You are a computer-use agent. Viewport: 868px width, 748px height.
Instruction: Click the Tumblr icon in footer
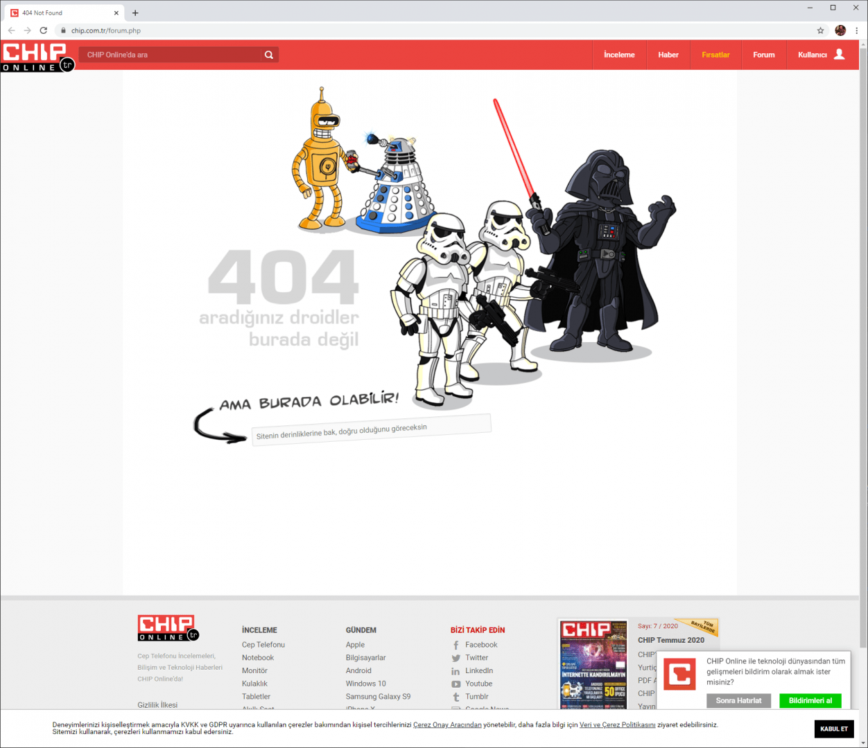[455, 697]
